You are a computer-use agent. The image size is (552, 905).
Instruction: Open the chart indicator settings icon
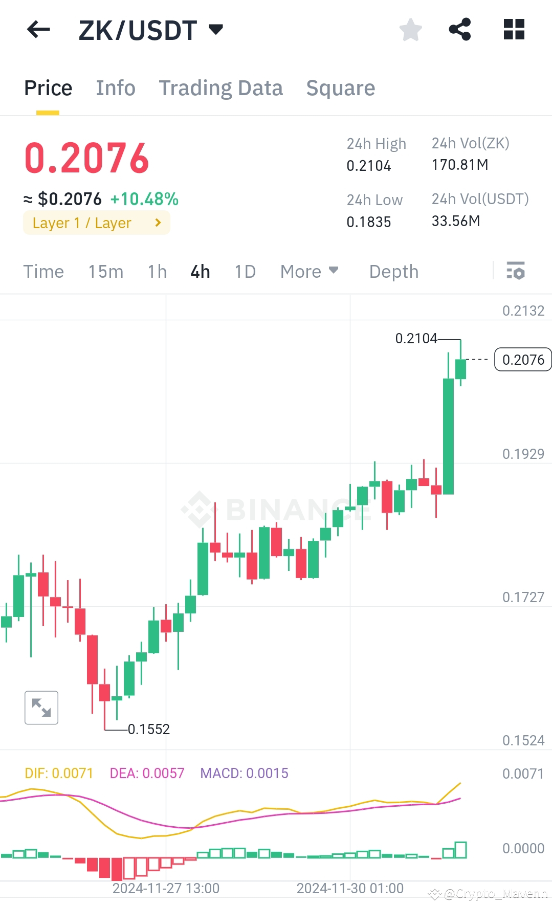[x=517, y=271]
